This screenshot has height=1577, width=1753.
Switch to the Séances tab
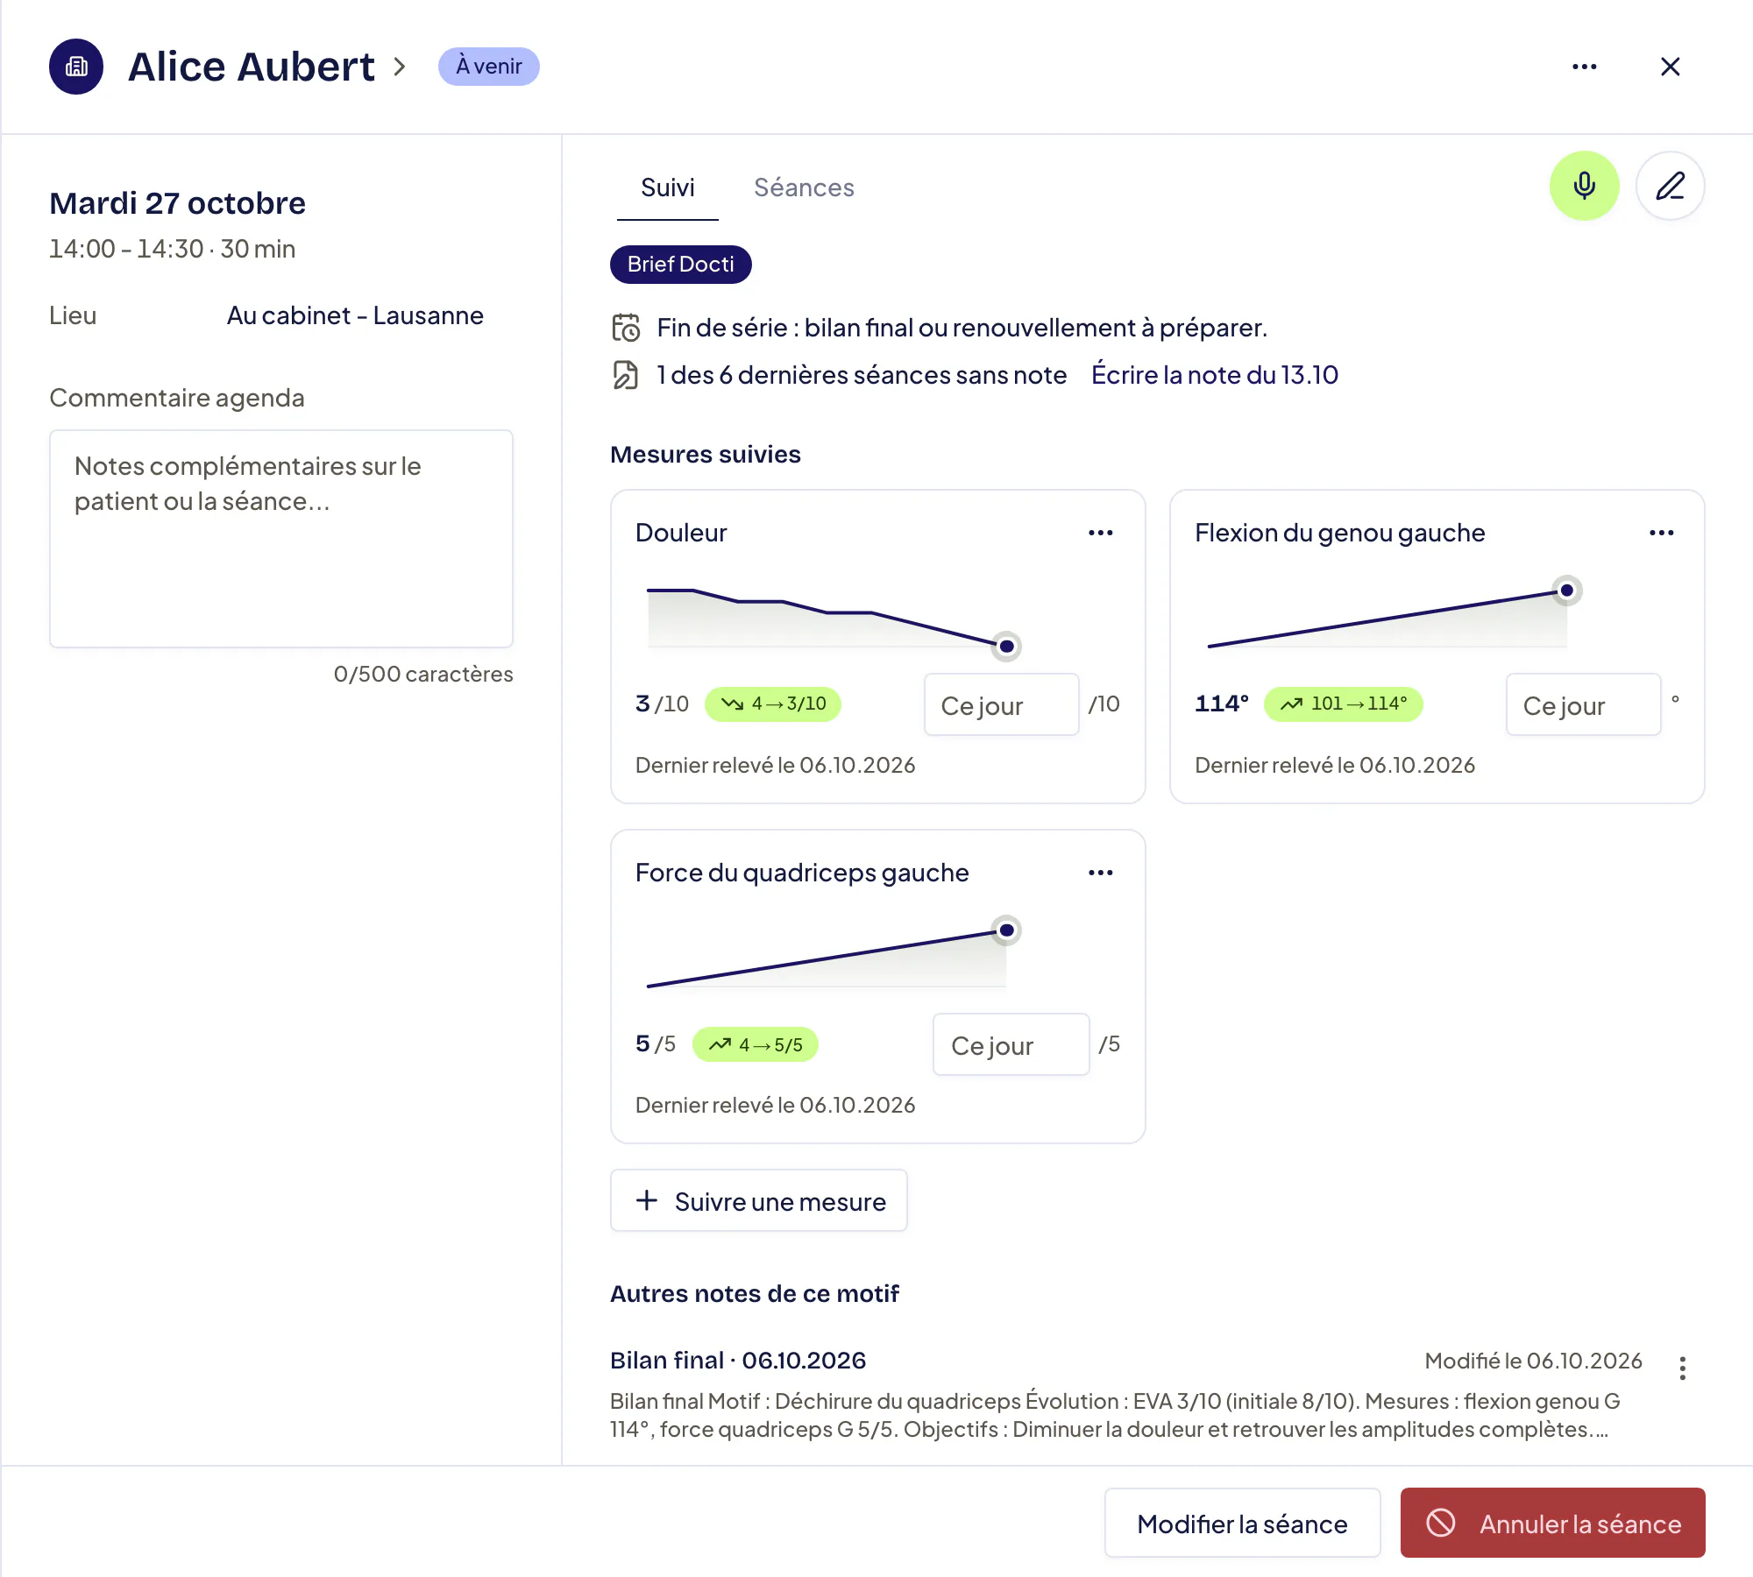(x=804, y=187)
